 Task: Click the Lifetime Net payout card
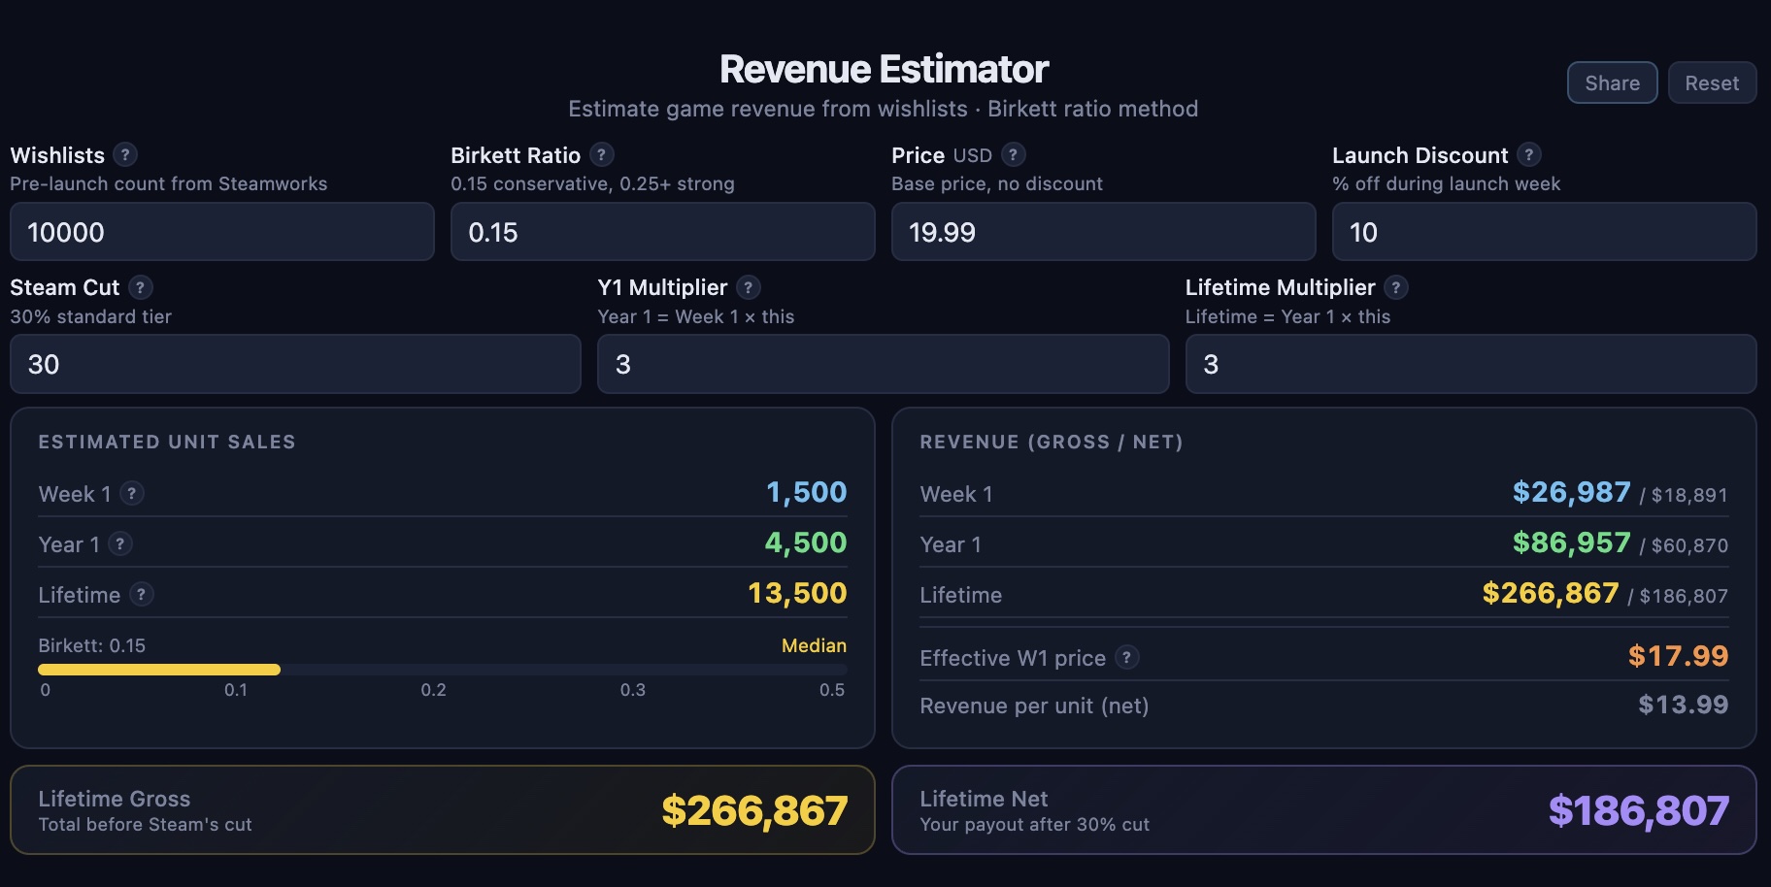1324,810
